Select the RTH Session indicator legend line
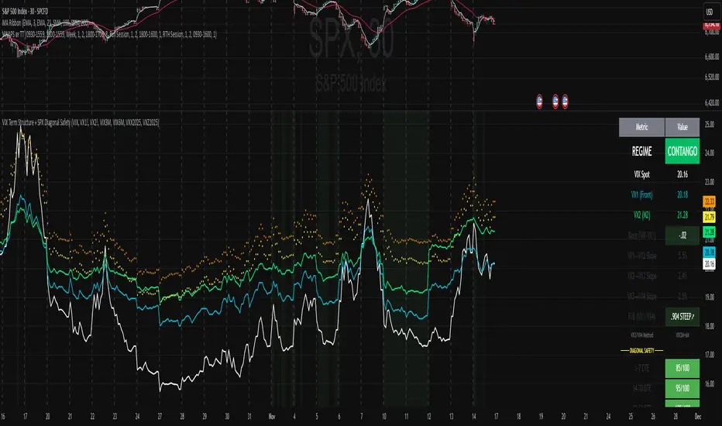The width and height of the screenshot is (722, 426). pos(108,34)
